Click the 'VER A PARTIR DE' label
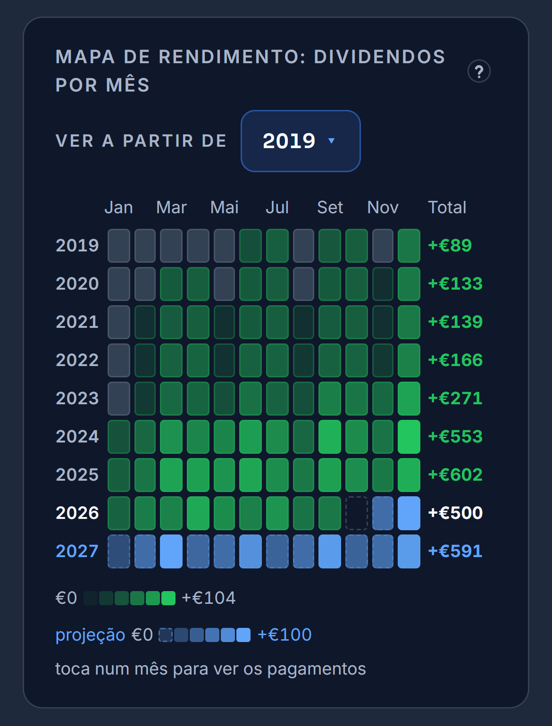 pos(141,141)
